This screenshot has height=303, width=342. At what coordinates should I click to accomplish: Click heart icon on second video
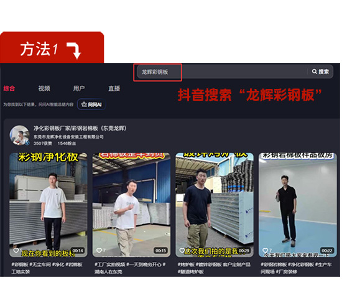point(99,250)
